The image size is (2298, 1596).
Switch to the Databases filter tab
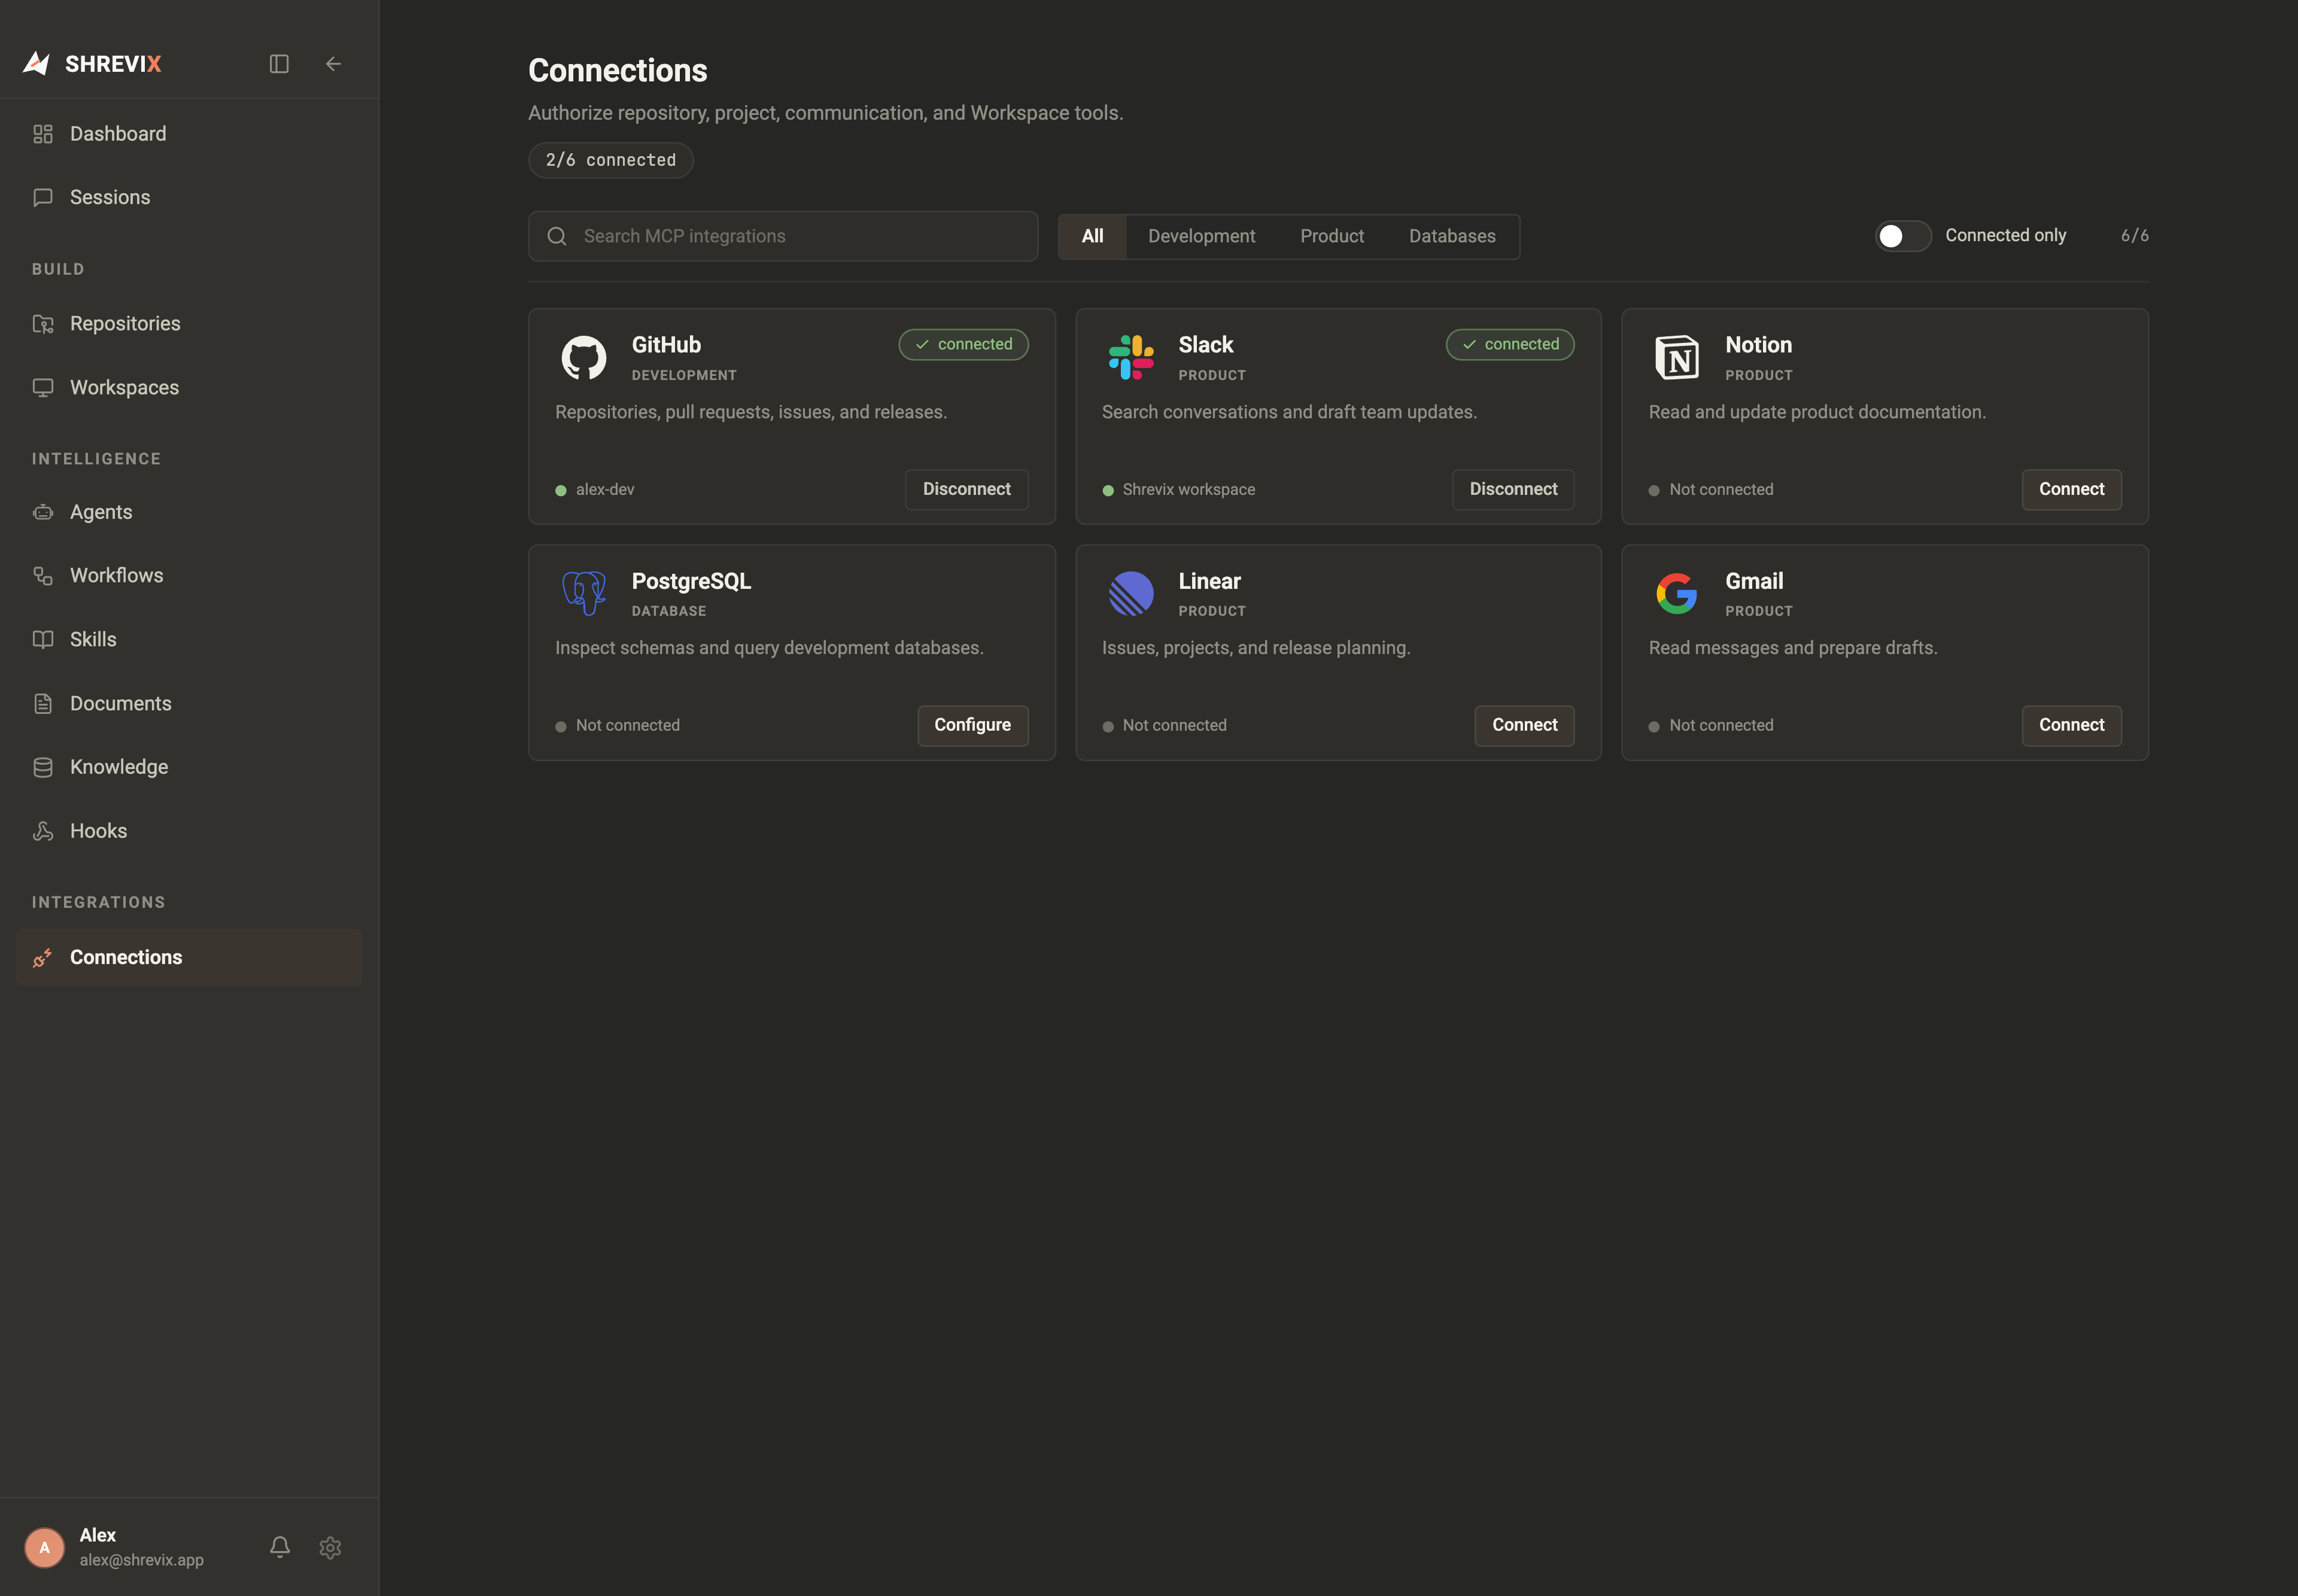pyautogui.click(x=1452, y=236)
